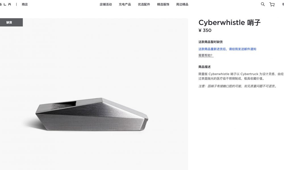The height and width of the screenshot is (170, 284).
Task: Click the 商品描述 section heading
Action: 204,67
